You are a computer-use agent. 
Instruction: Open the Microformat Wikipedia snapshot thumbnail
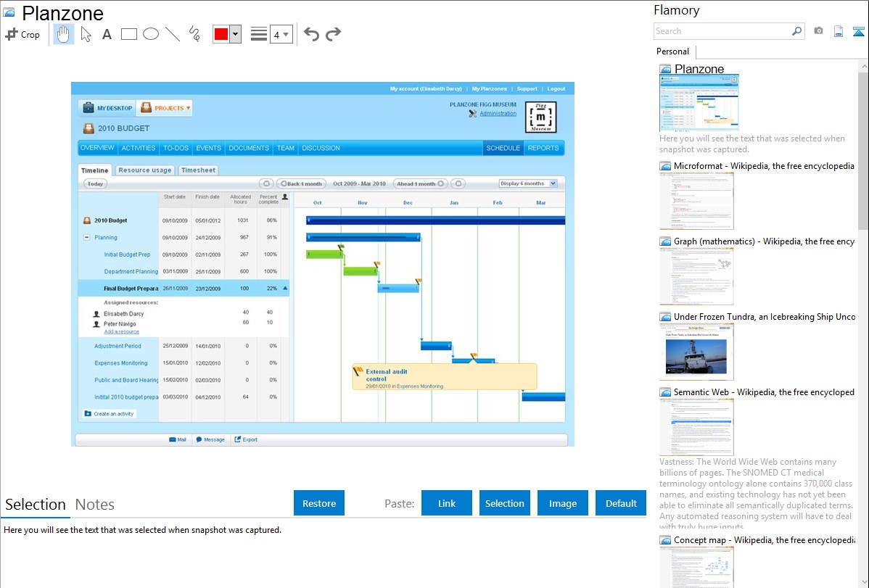click(696, 201)
